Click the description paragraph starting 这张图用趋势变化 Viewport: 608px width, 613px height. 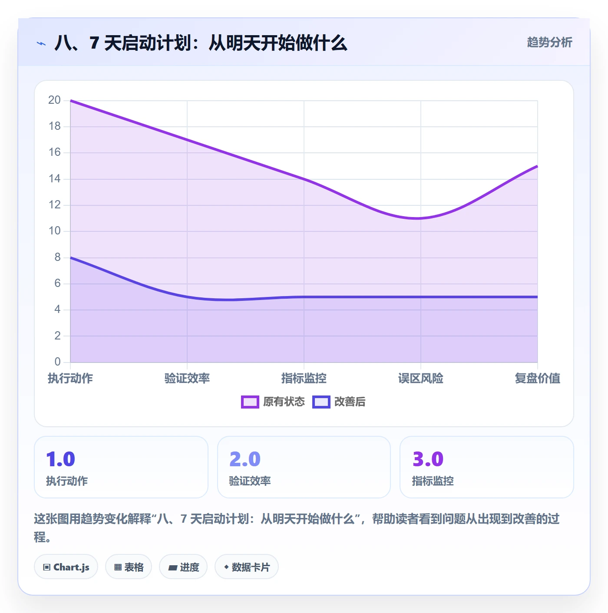(297, 528)
